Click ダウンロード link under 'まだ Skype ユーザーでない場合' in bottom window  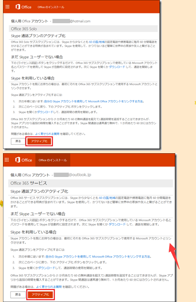pos(117,224)
